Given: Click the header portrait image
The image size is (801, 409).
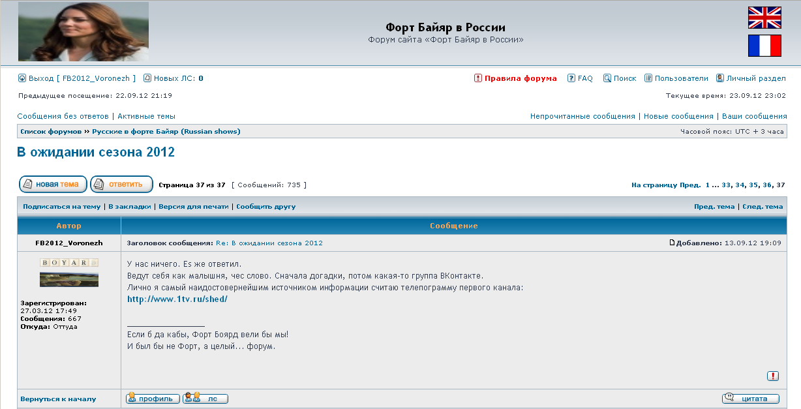Looking at the screenshot, I should pos(83,31).
